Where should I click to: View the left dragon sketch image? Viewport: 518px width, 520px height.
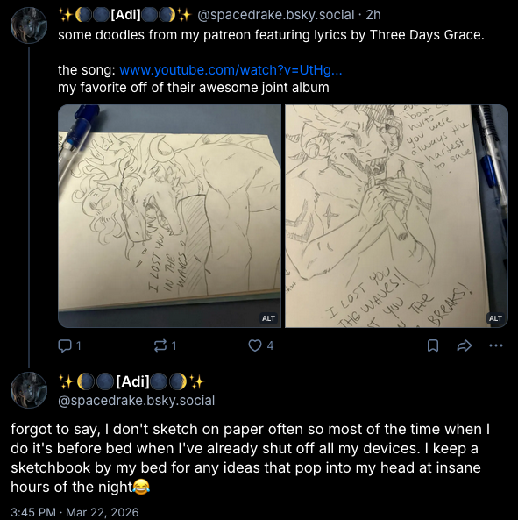coord(169,216)
